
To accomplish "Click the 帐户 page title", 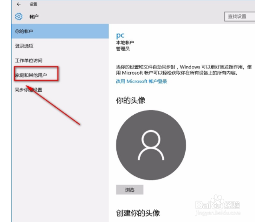I will pyautogui.click(x=34, y=16).
